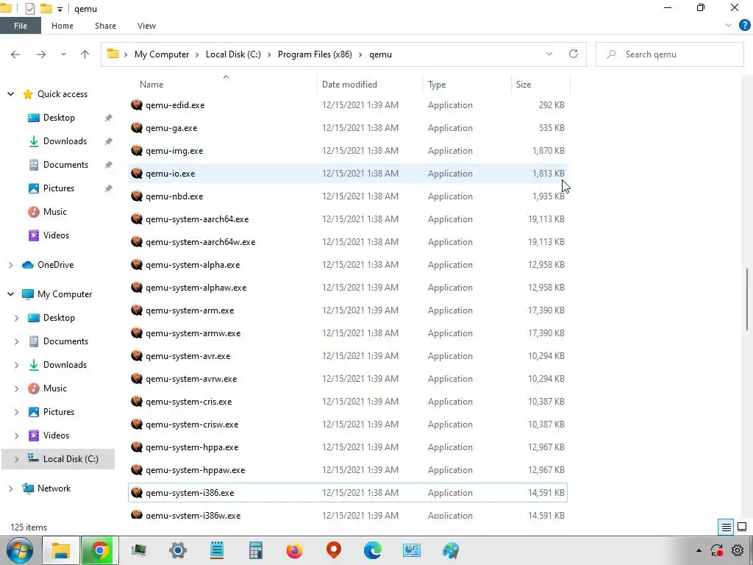Click the Search qemu field
Image resolution: width=753 pixels, height=565 pixels.
(x=669, y=54)
